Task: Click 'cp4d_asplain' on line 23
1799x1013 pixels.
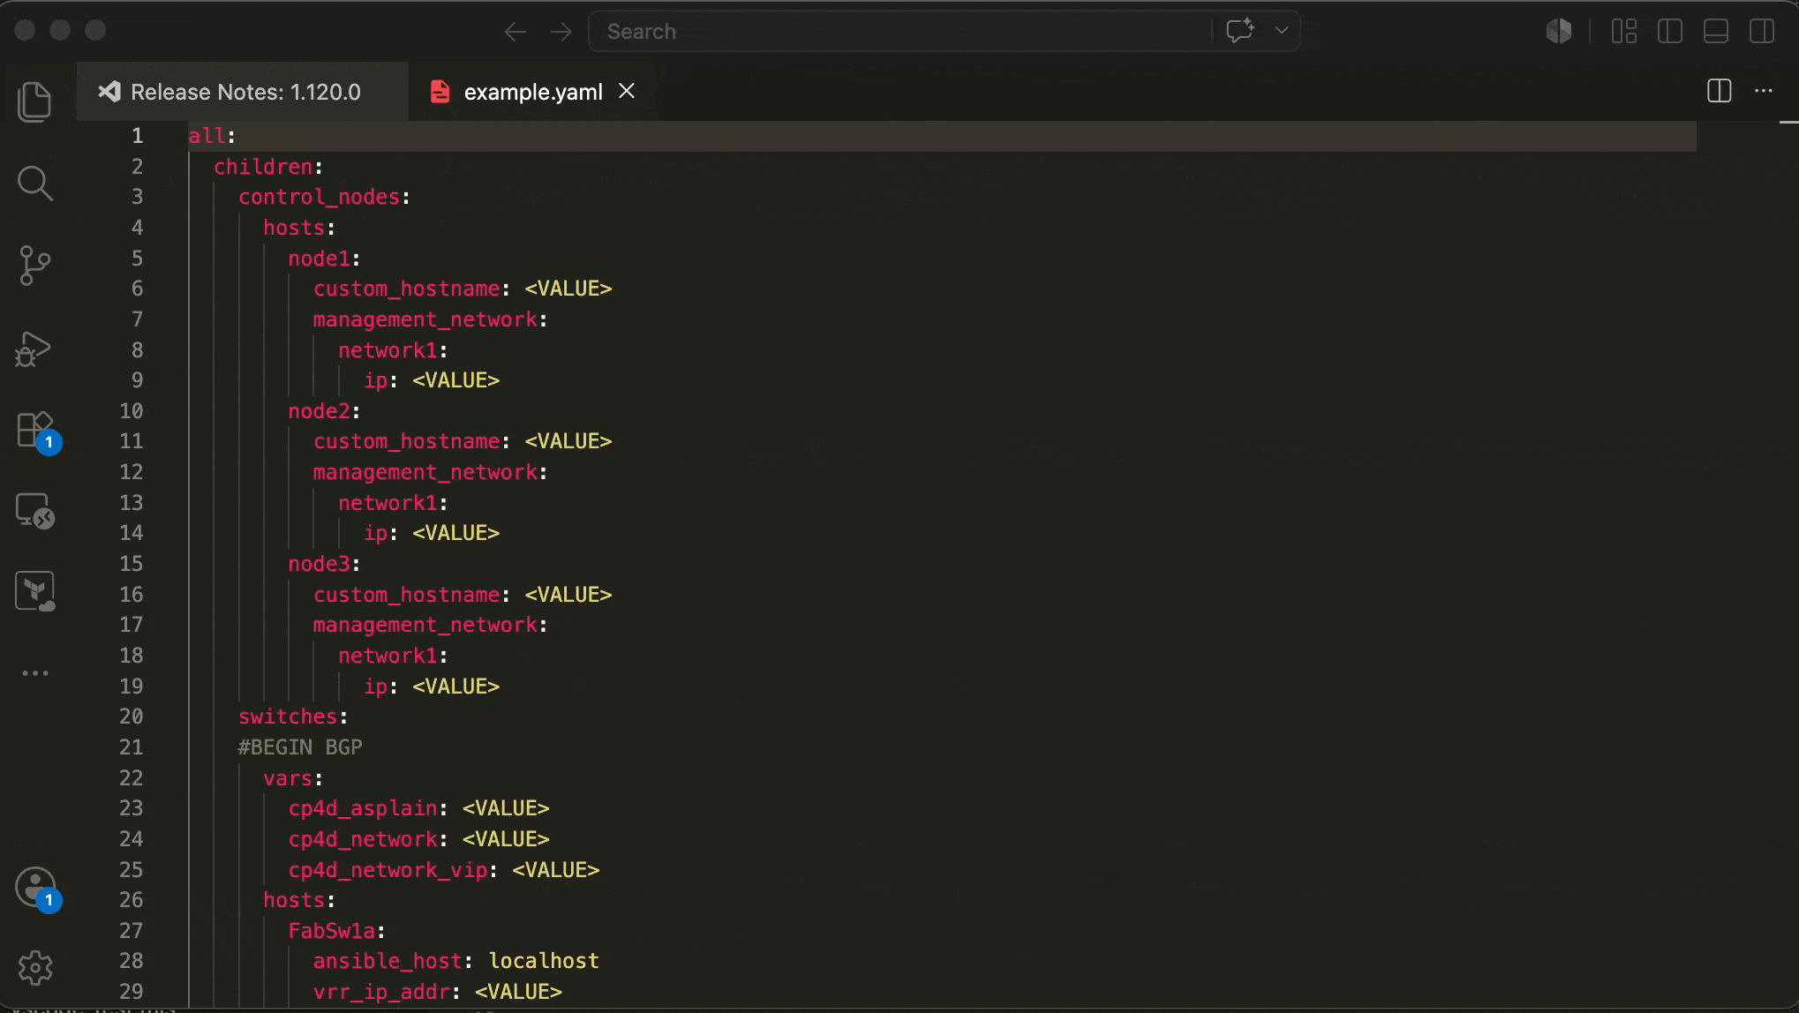Action: [363, 808]
